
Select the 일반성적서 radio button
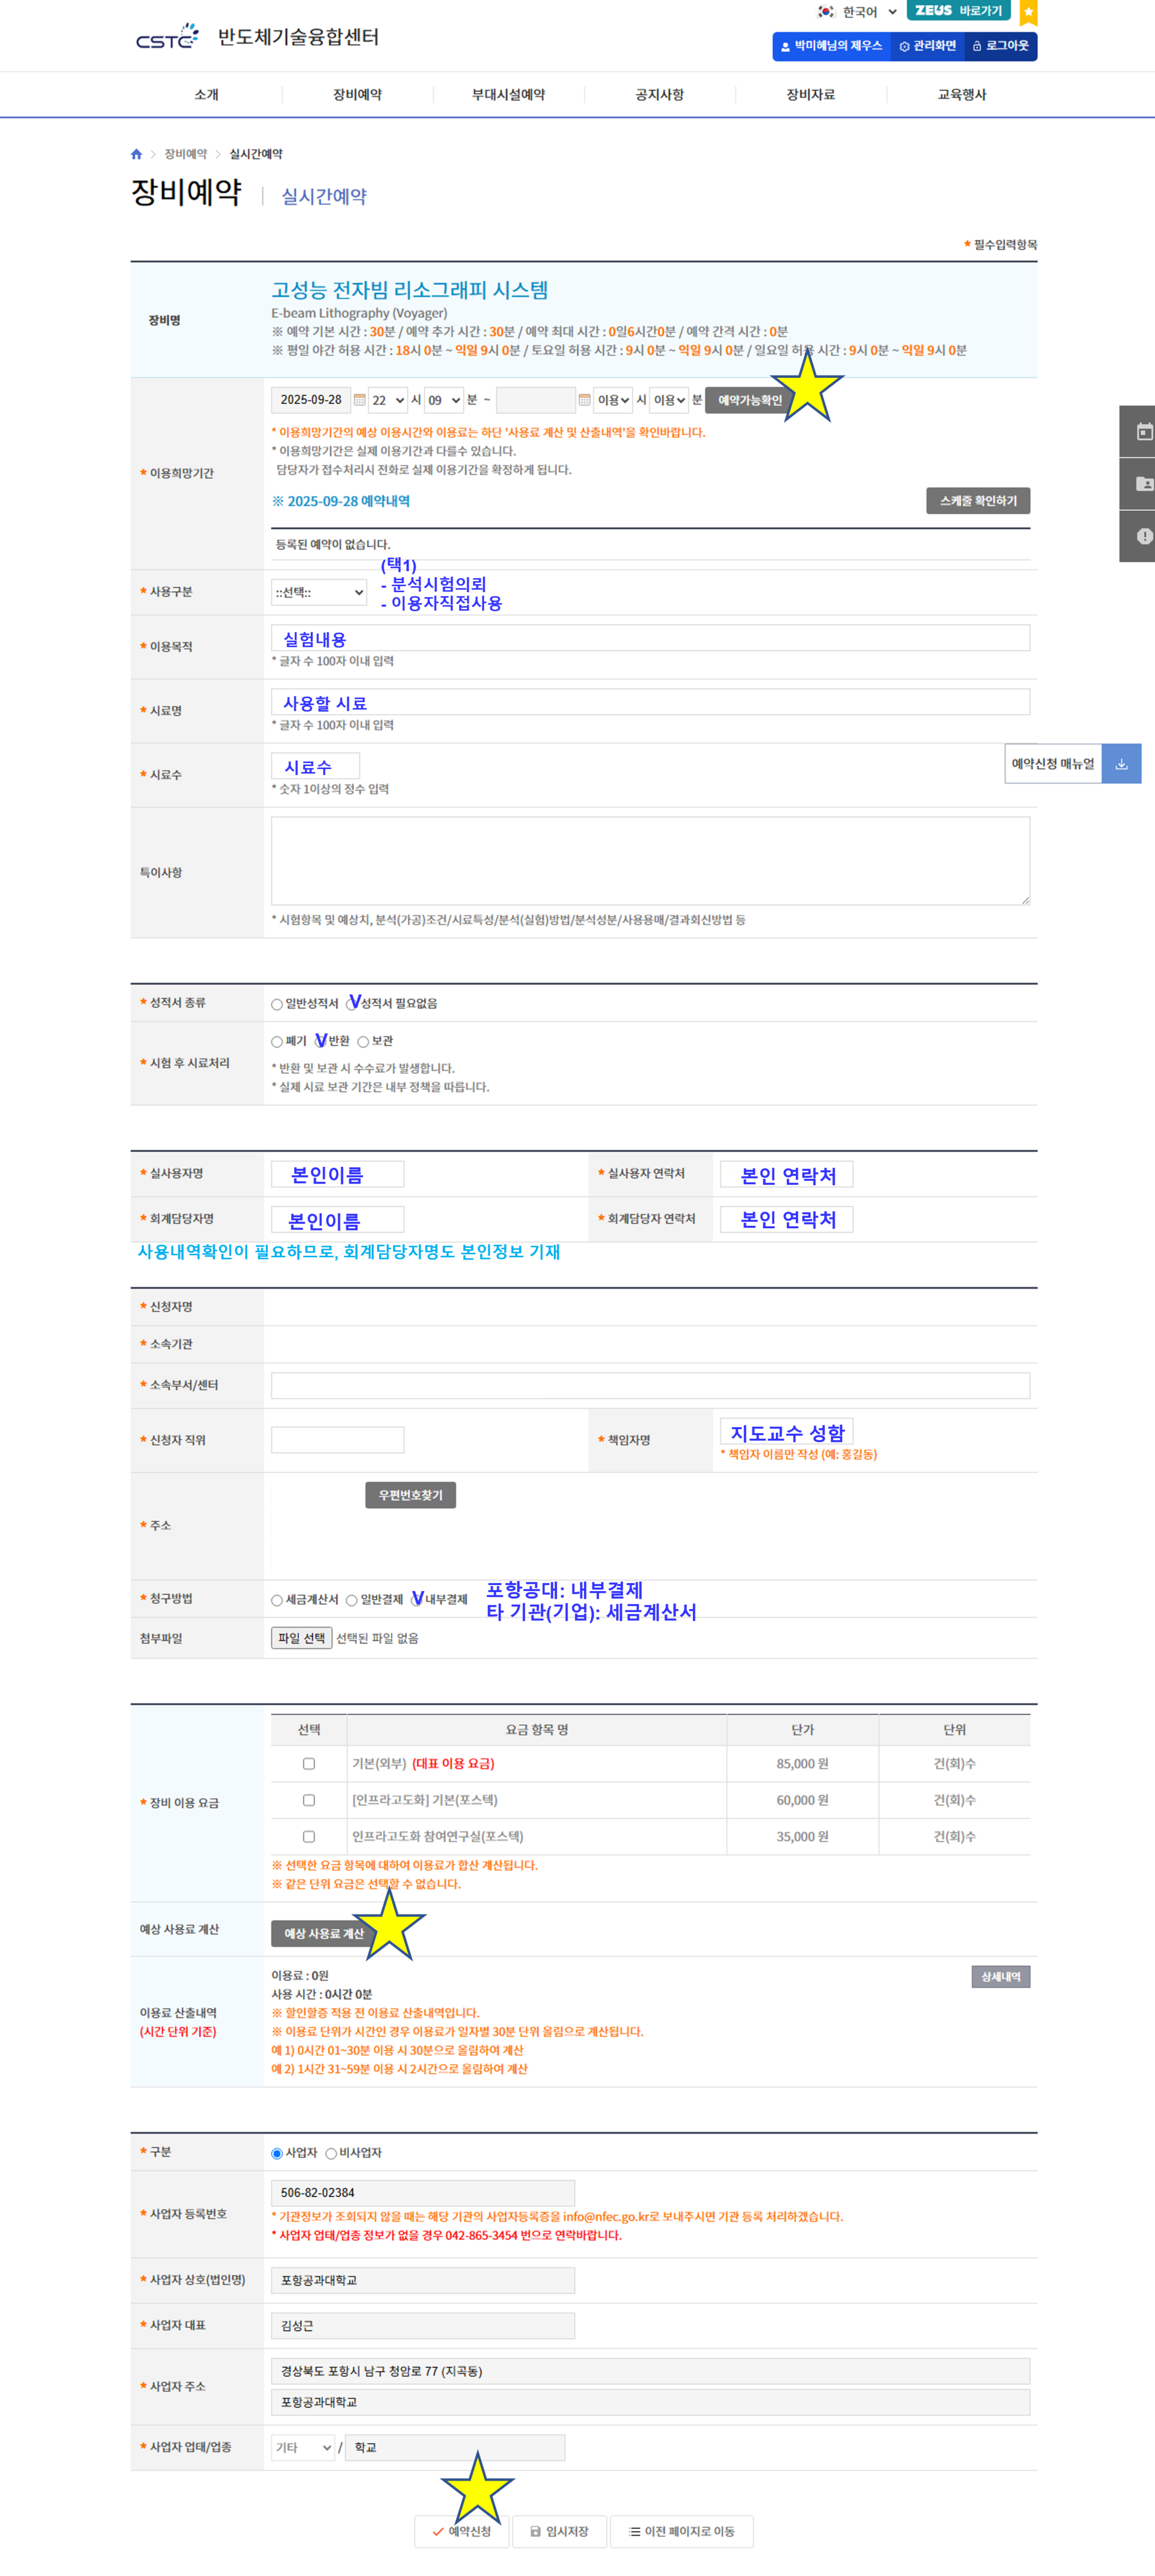click(277, 1004)
